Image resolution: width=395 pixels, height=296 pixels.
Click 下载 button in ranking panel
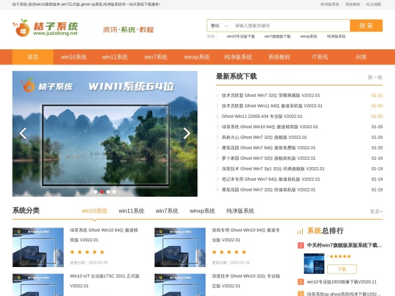pos(342,269)
